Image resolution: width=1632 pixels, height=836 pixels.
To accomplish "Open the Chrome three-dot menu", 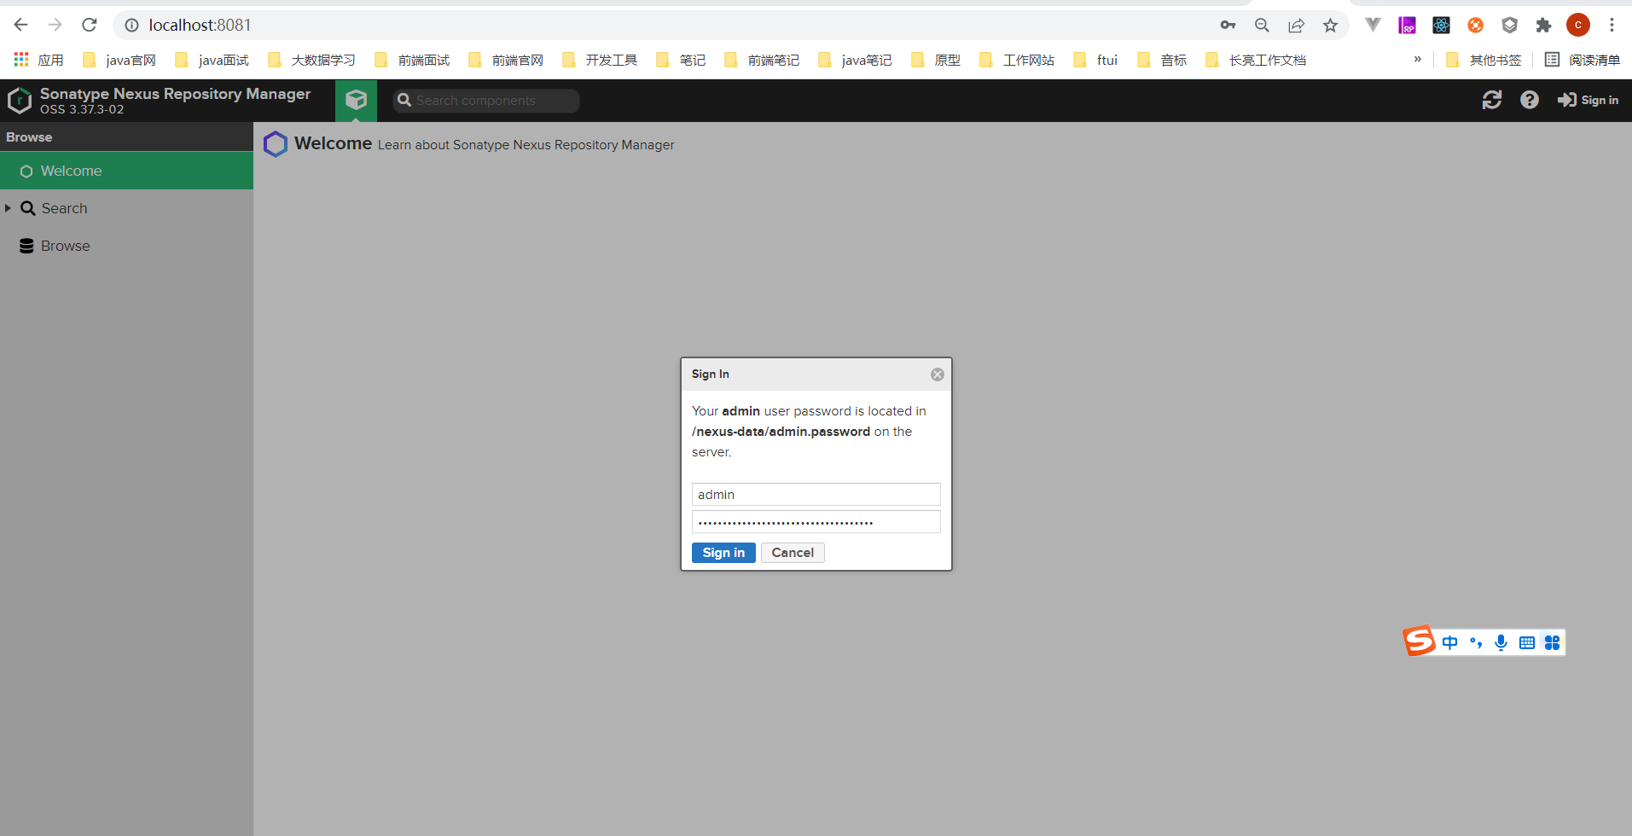I will [1612, 25].
